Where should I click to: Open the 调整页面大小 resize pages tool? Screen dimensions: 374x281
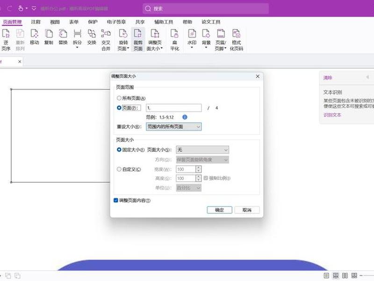(155, 39)
